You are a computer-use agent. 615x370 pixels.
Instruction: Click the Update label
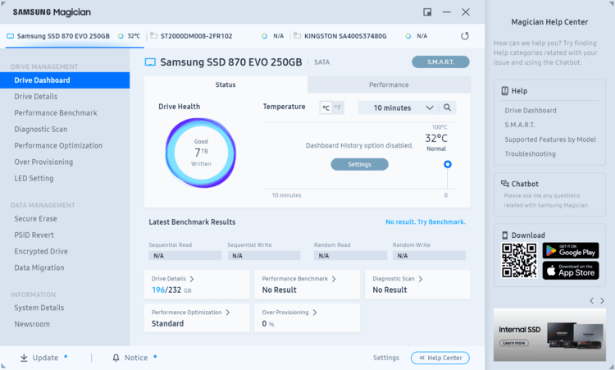(45, 358)
